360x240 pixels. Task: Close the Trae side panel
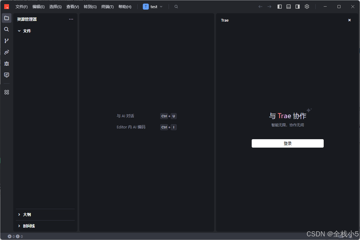349,20
